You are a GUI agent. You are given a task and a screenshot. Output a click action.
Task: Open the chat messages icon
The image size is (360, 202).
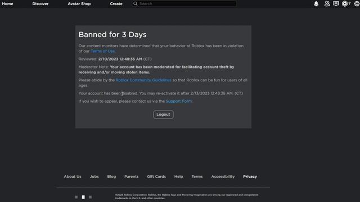[336, 4]
